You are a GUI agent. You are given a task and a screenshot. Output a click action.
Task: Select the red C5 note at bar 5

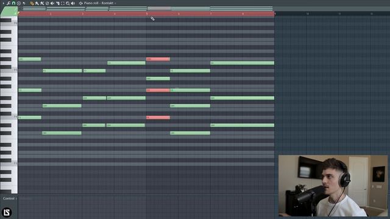point(158,90)
